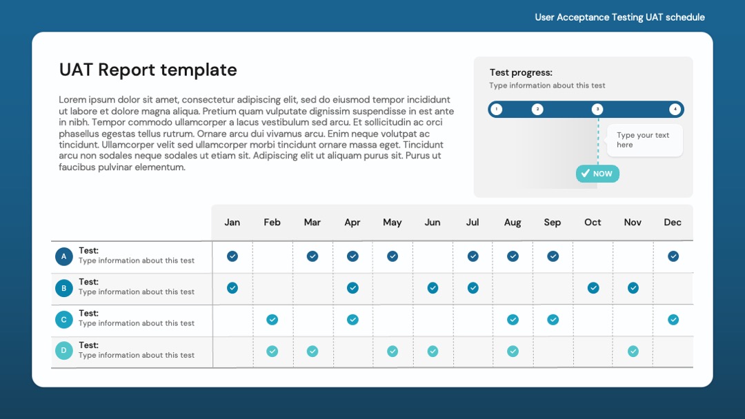Click the UAT Report template title
745x419 pixels.
click(148, 70)
